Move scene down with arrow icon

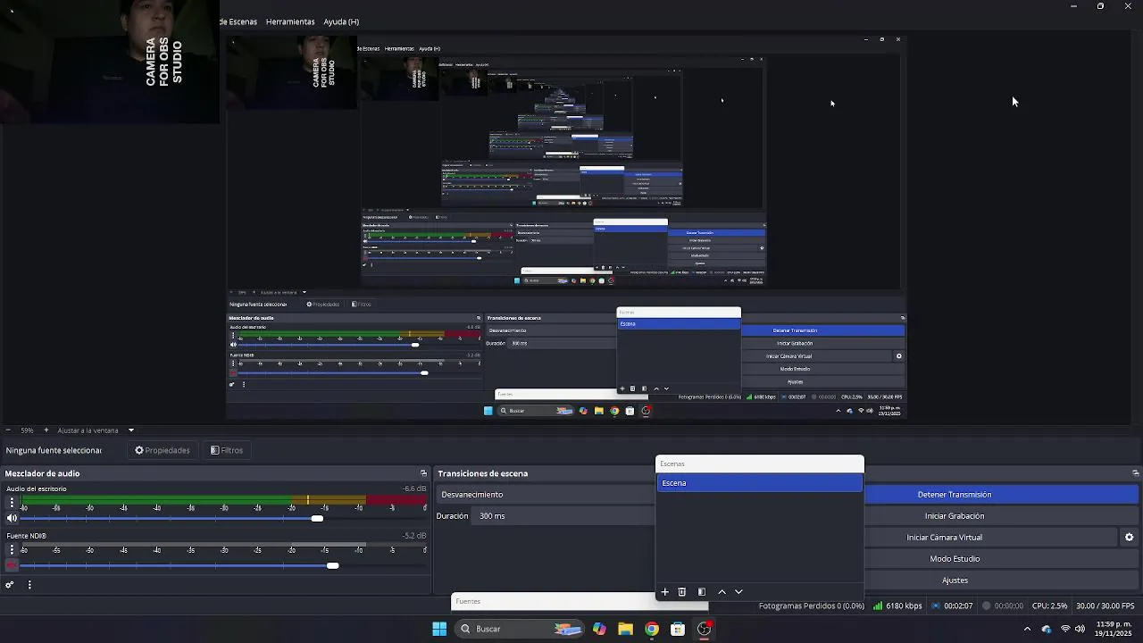click(x=738, y=592)
